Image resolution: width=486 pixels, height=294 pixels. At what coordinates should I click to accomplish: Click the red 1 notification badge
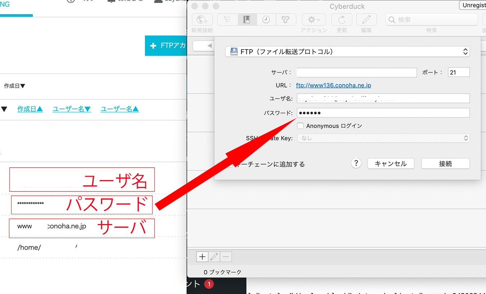point(209,284)
